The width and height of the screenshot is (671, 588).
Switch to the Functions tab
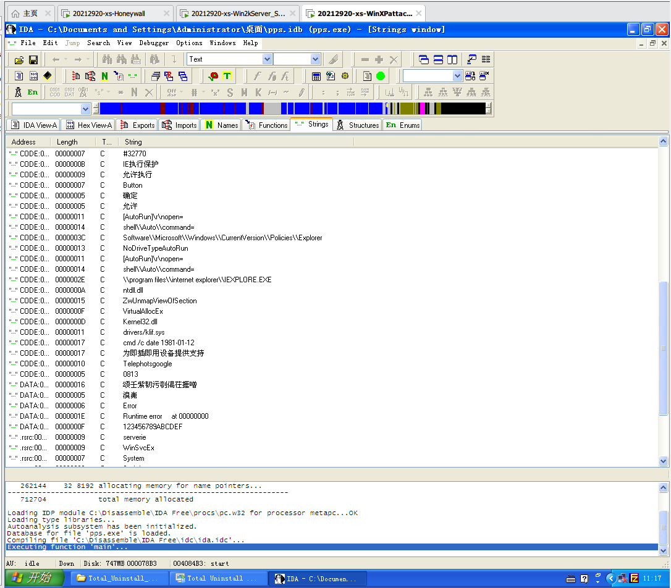pyautogui.click(x=266, y=125)
